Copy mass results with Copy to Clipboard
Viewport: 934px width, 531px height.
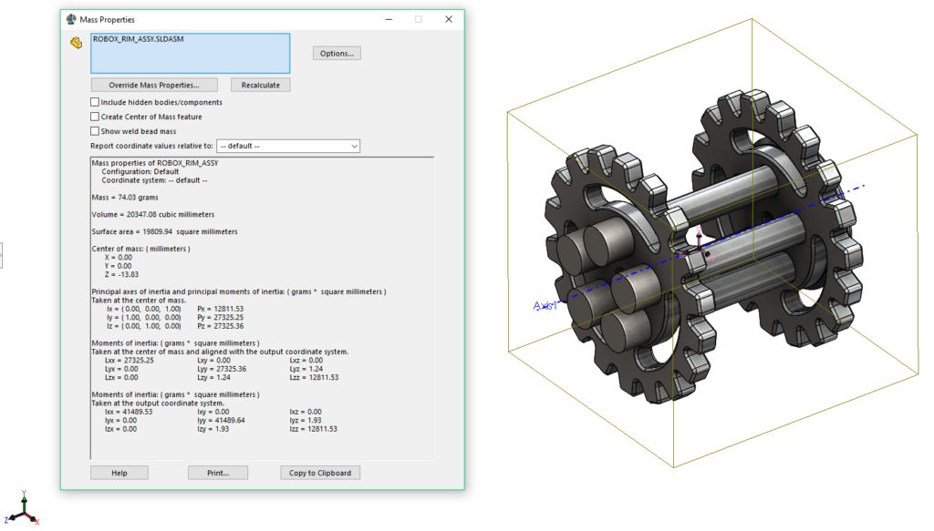coord(320,473)
